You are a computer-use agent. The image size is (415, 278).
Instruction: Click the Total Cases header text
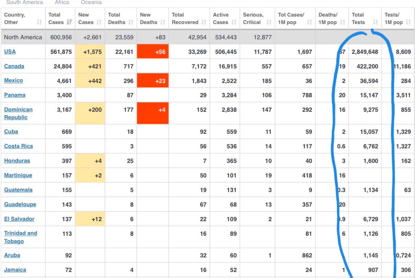coord(56,18)
